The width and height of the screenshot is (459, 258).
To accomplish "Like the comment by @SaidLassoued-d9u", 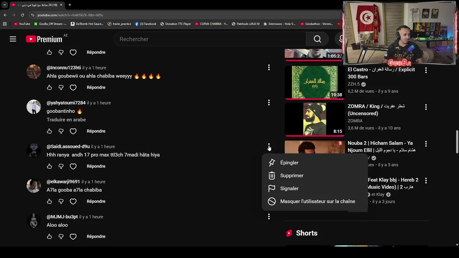I will (x=49, y=166).
